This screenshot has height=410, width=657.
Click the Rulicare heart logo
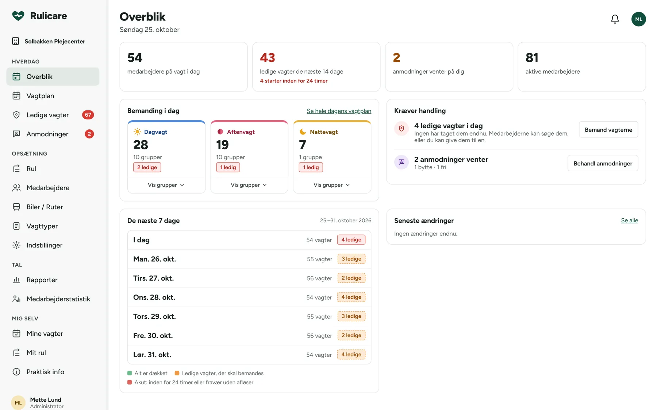tap(18, 16)
